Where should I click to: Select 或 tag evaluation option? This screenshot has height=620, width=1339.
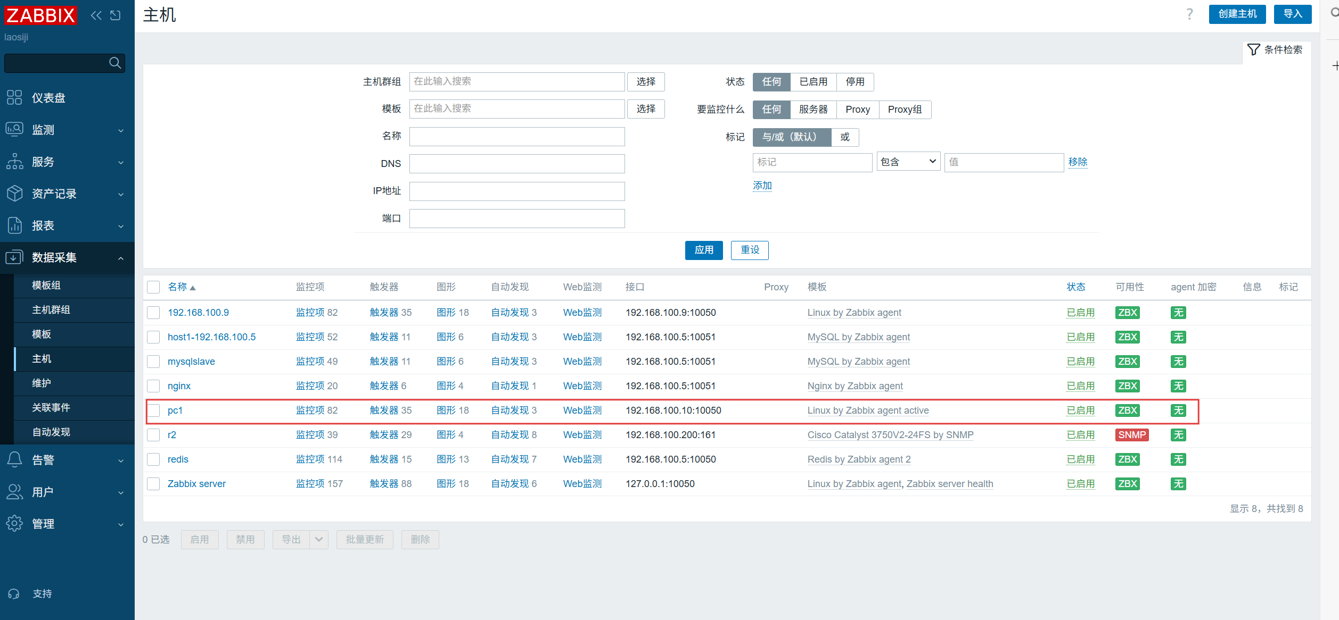click(x=845, y=137)
